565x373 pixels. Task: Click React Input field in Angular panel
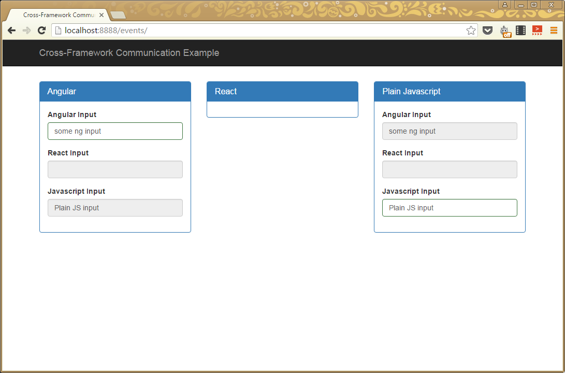point(115,169)
